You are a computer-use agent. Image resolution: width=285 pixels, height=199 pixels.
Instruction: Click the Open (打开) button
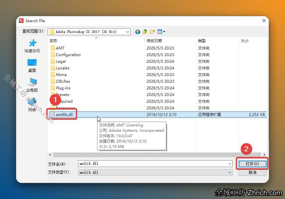tap(252, 164)
